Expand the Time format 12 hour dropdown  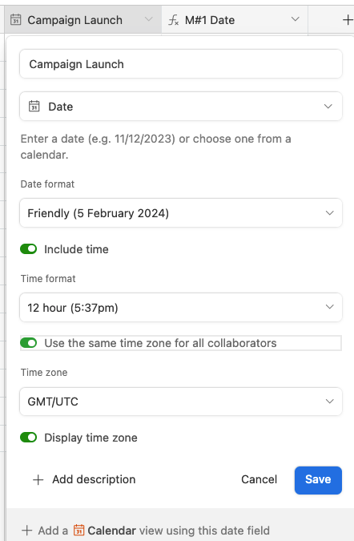tap(181, 308)
